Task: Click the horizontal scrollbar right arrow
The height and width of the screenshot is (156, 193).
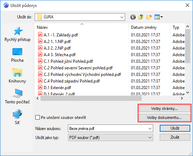Action: (x=182, y=98)
